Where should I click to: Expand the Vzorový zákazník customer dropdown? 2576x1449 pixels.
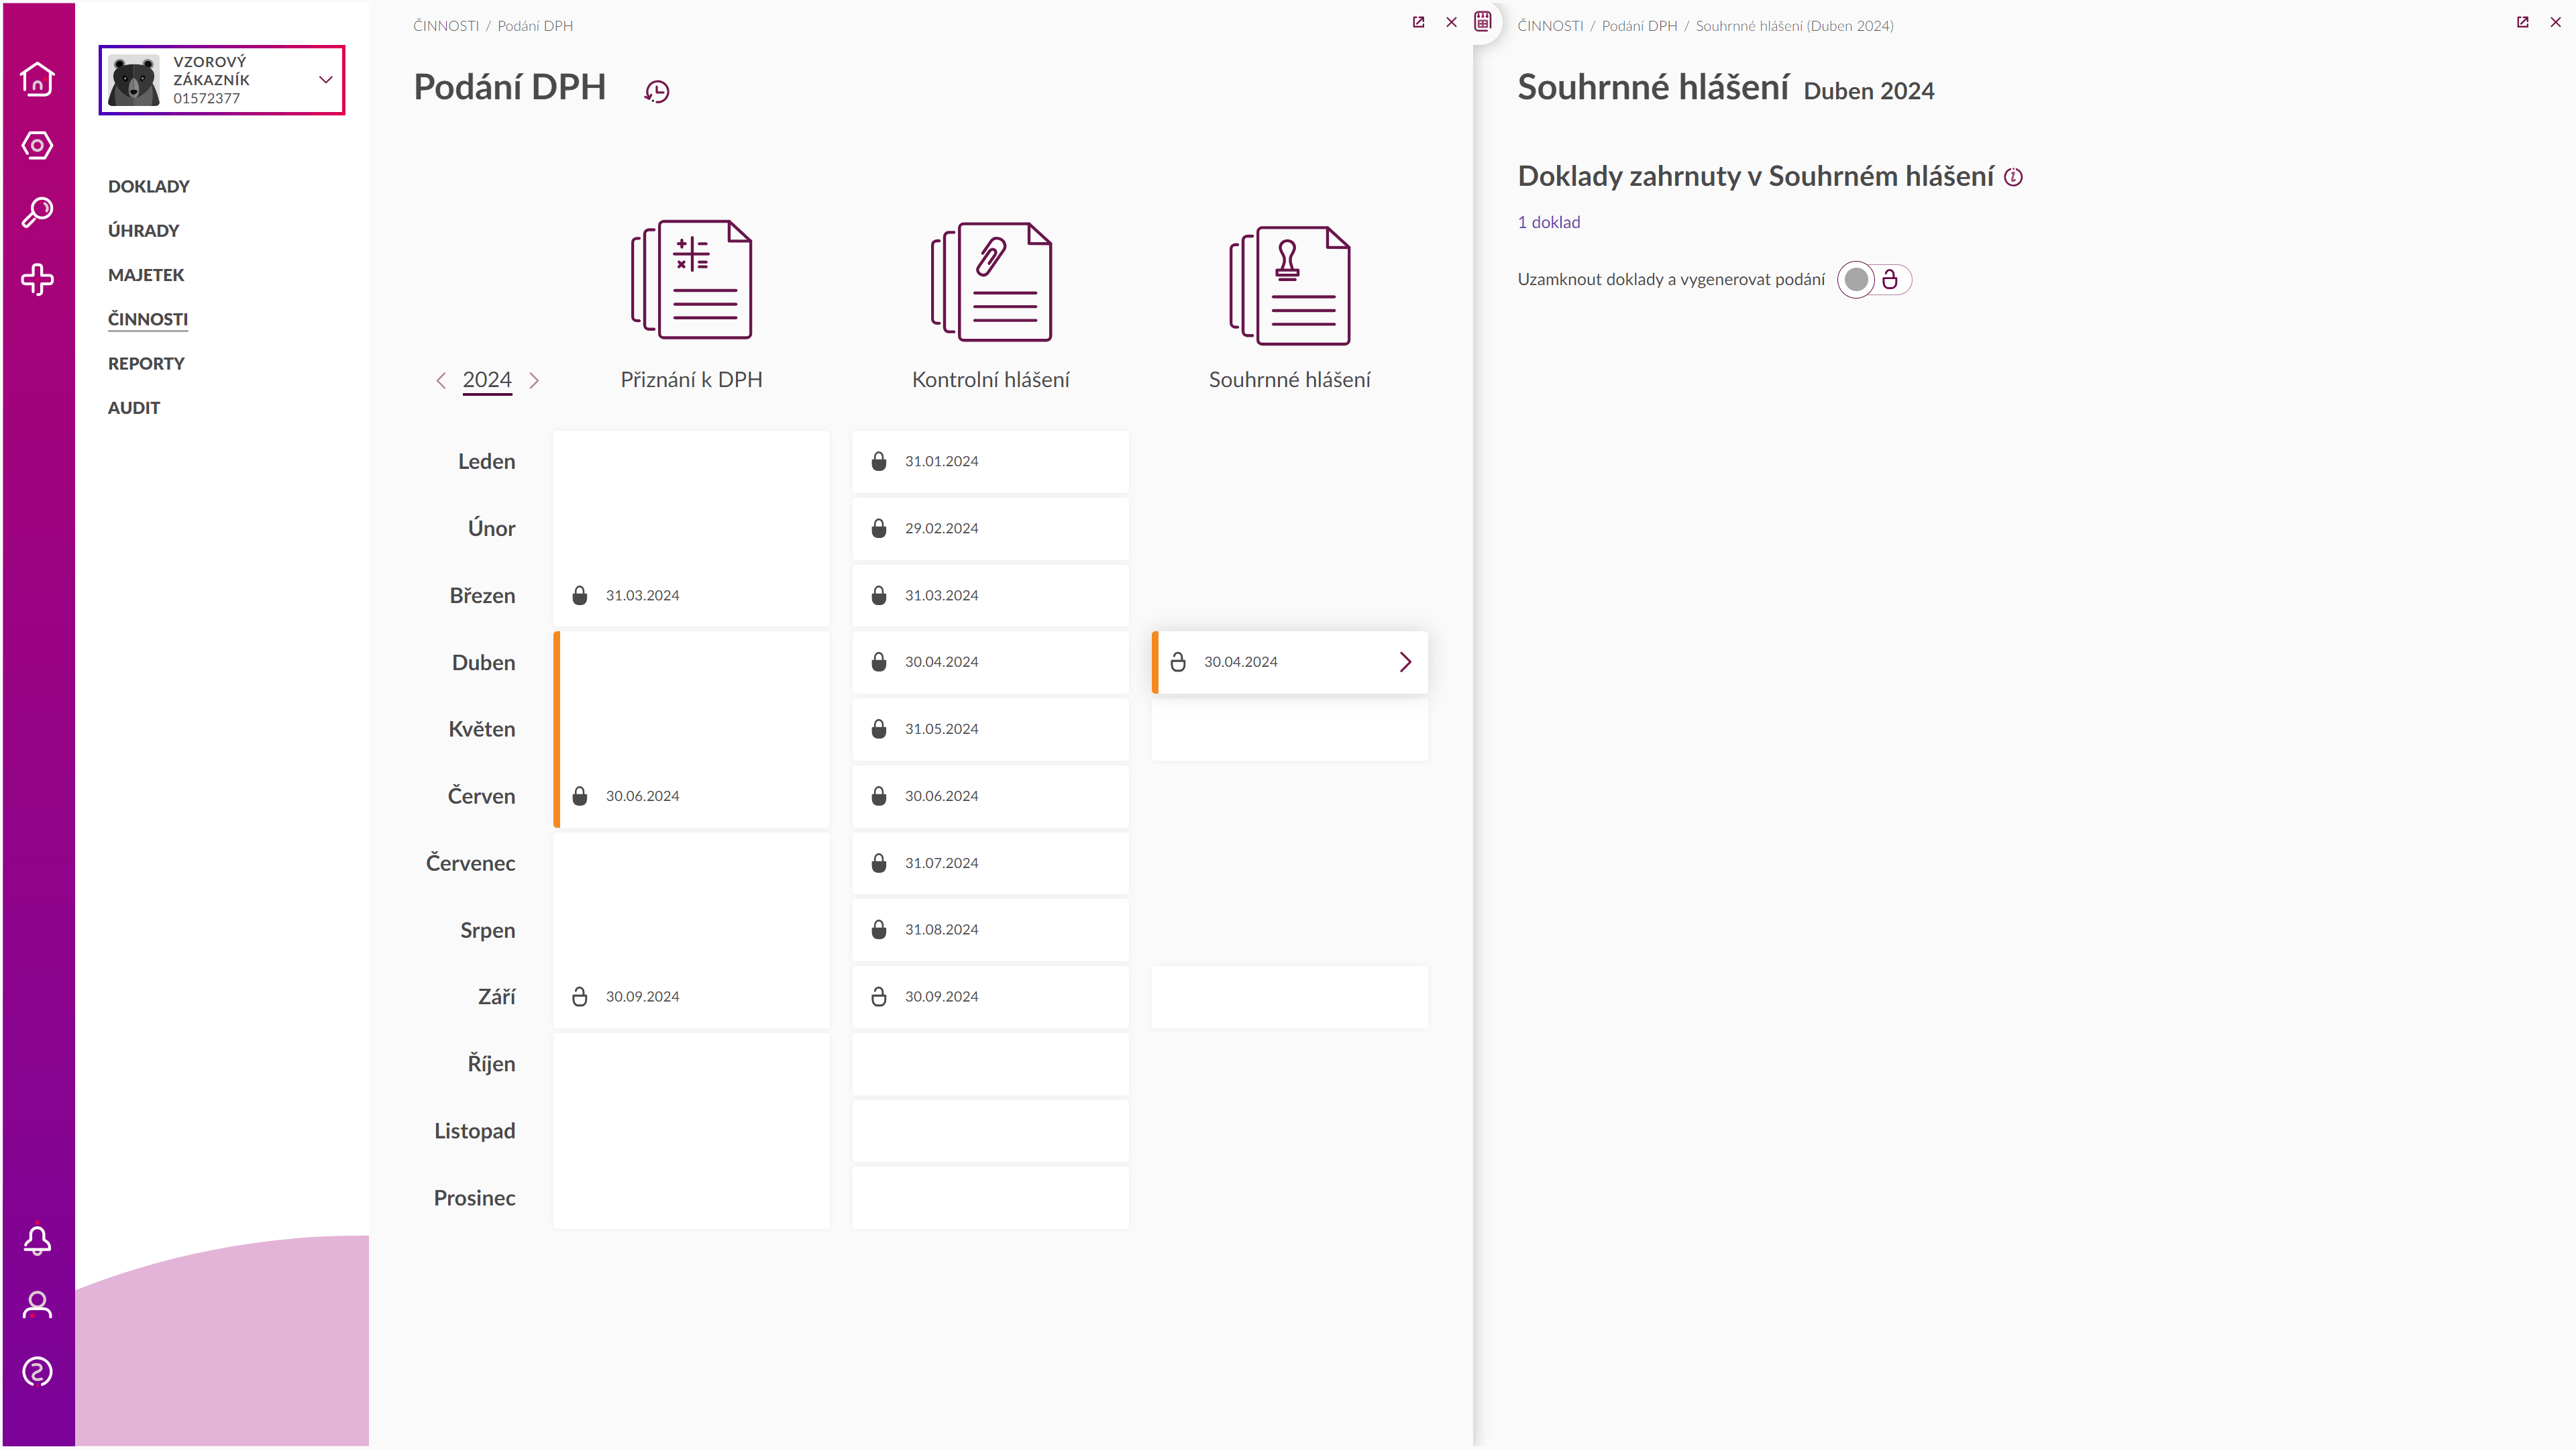click(x=326, y=80)
